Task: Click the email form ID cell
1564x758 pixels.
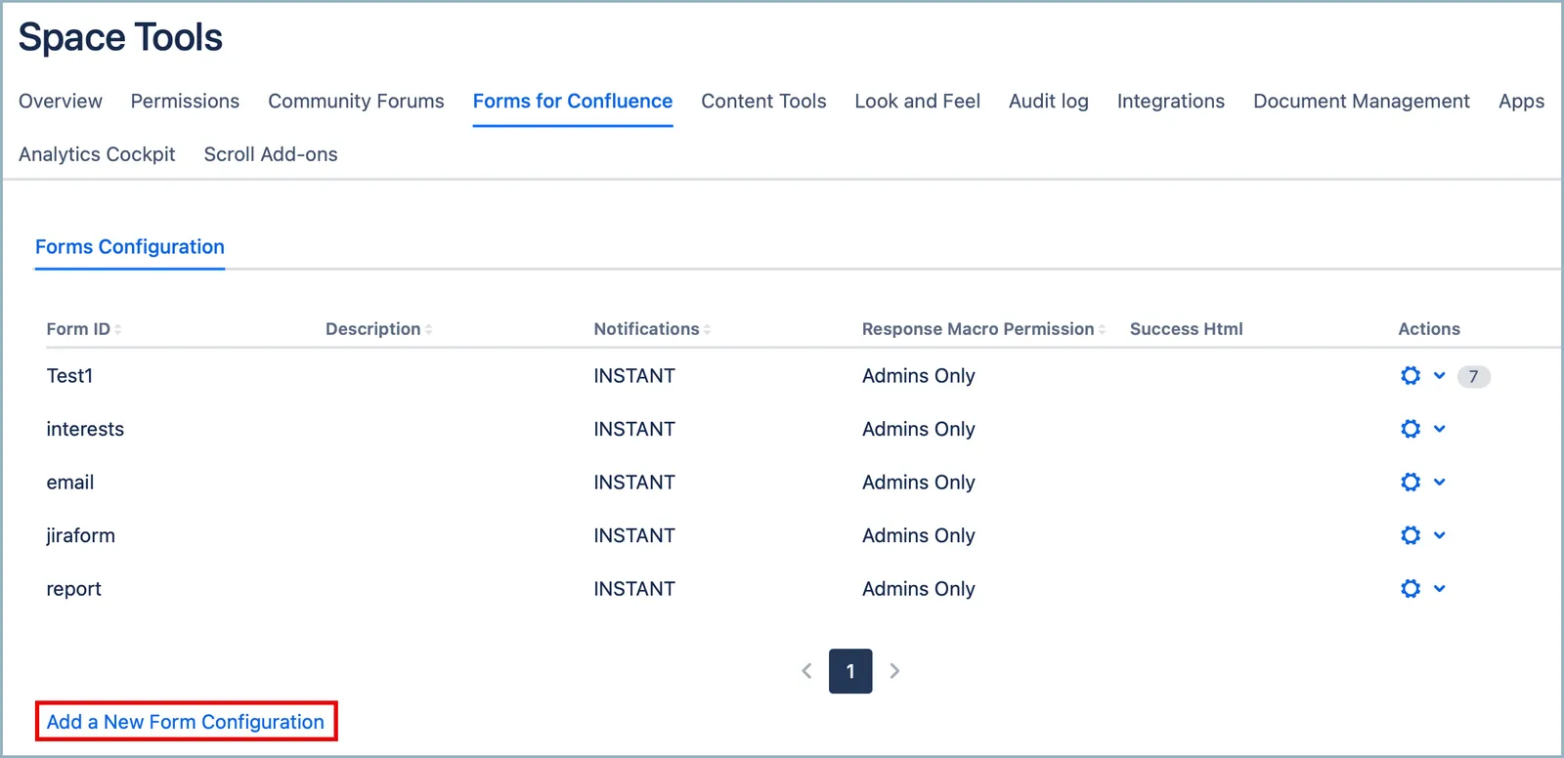Action: (x=70, y=483)
